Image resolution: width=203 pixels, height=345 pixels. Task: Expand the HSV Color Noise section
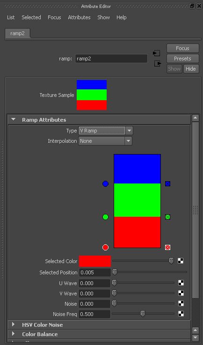13,324
